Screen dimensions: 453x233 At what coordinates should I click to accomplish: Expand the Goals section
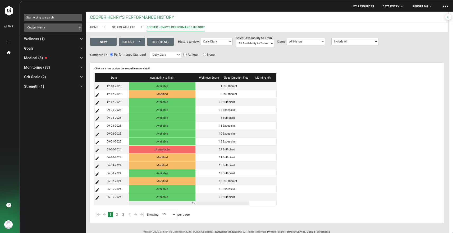tap(53, 48)
